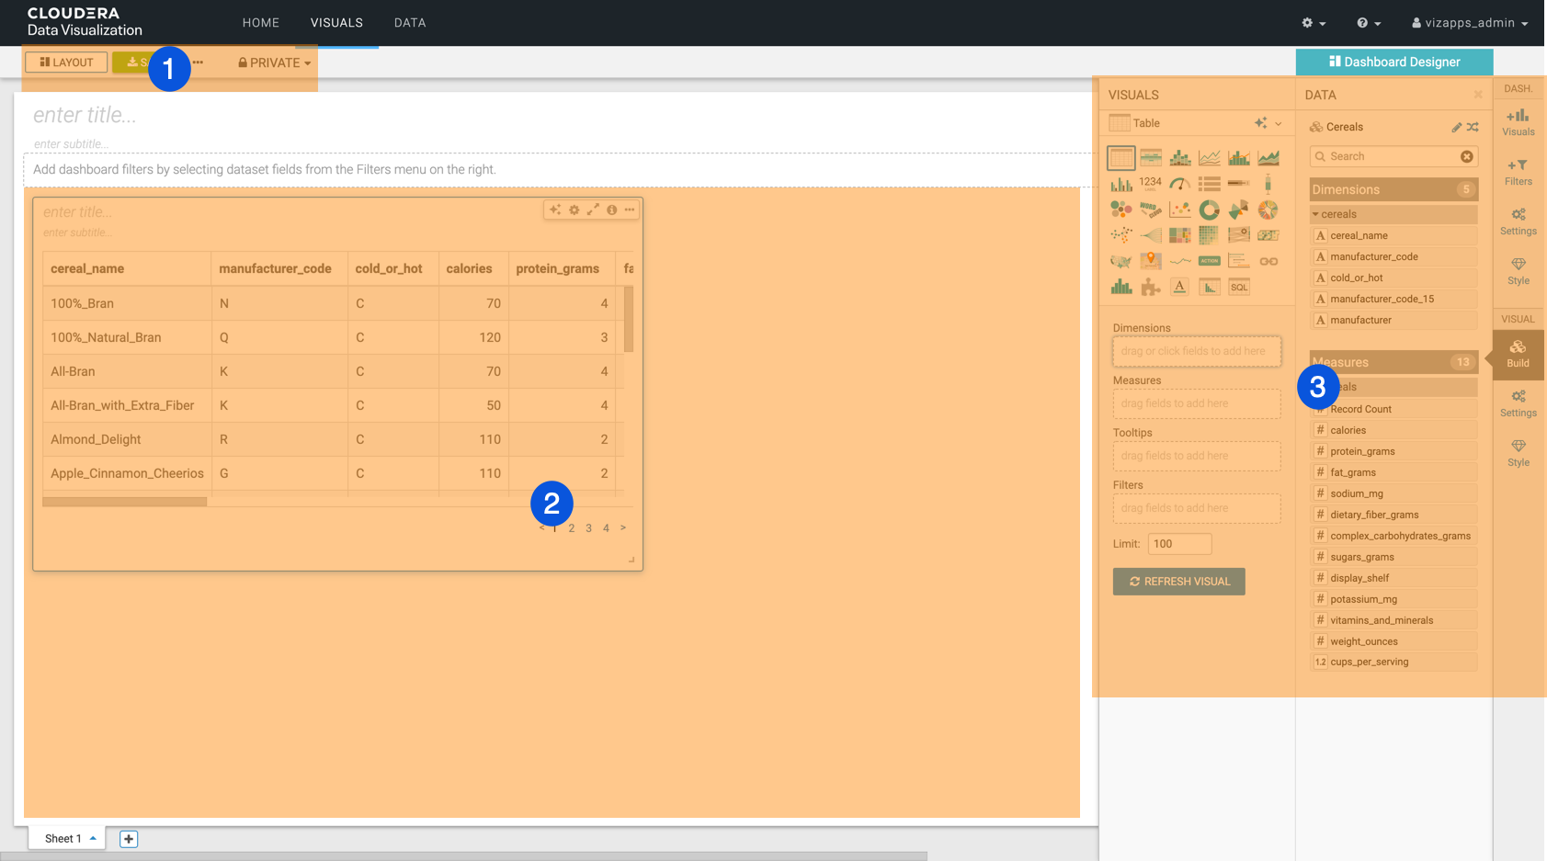
Task: Pick the donut chart visual type
Action: coord(1210,210)
